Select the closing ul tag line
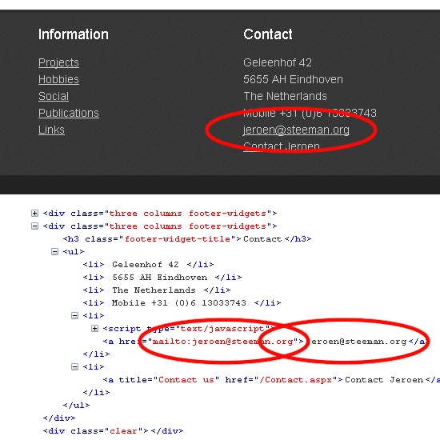Screen dimensions: 440x440 click(76, 406)
